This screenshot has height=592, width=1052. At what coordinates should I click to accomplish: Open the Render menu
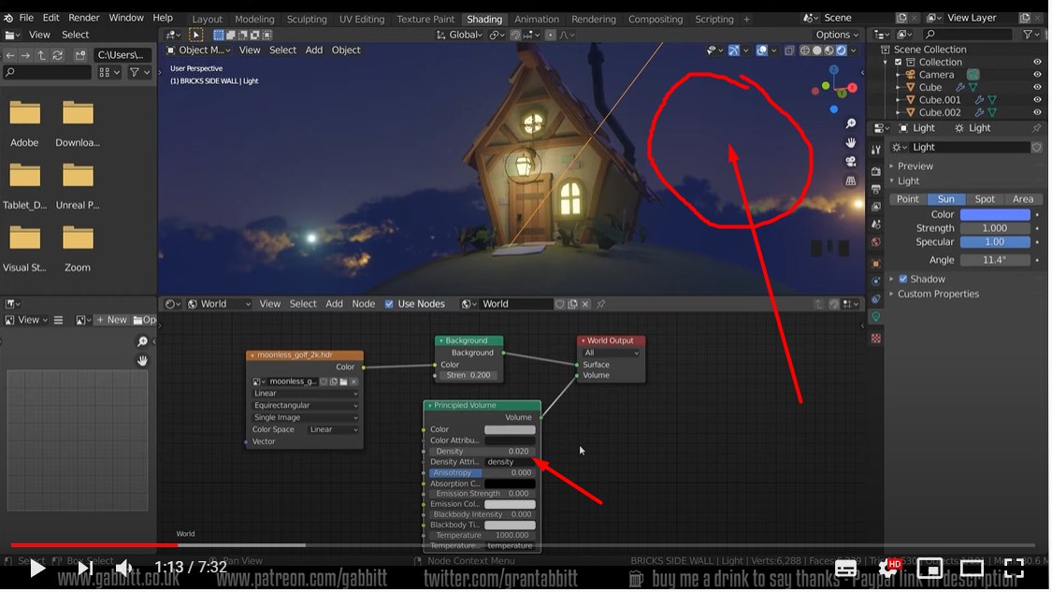point(84,18)
